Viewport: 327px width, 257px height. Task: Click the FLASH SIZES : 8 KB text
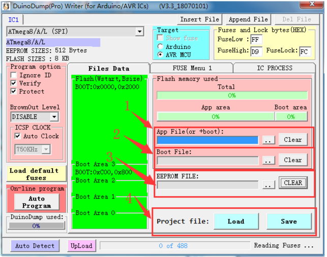click(38, 58)
